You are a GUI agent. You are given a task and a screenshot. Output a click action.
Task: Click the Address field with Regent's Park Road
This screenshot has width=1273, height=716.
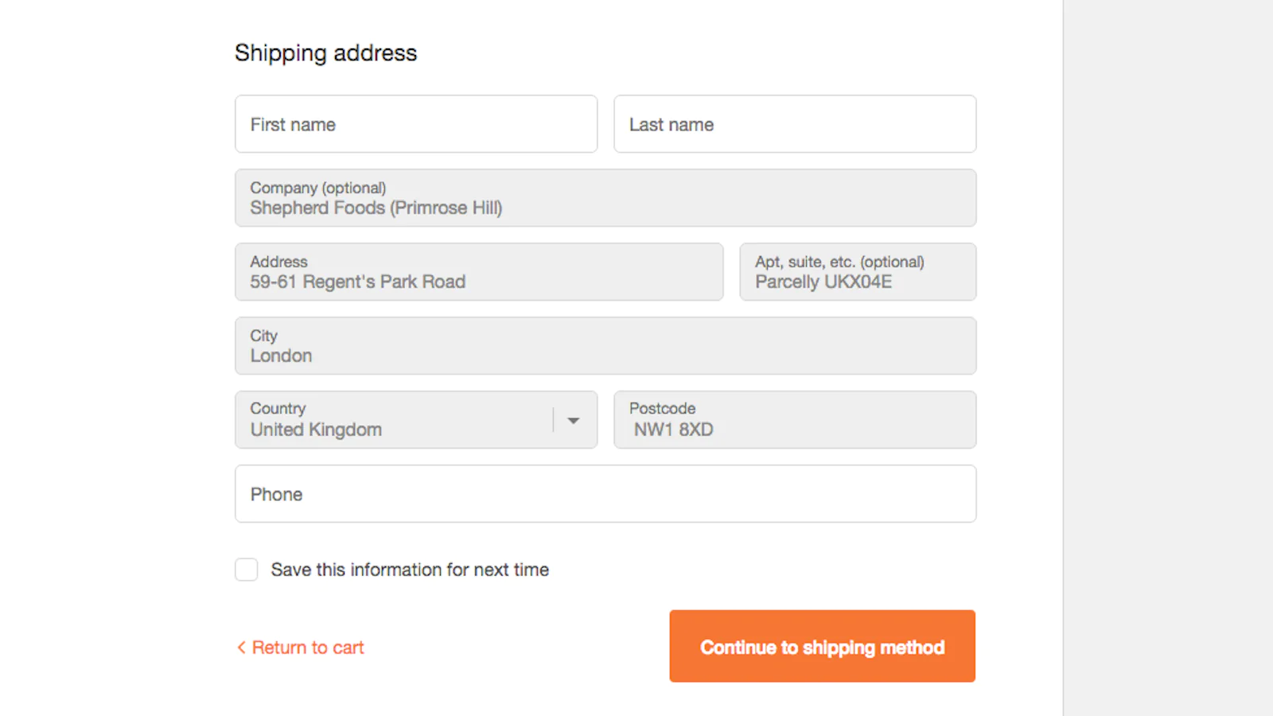click(x=478, y=272)
